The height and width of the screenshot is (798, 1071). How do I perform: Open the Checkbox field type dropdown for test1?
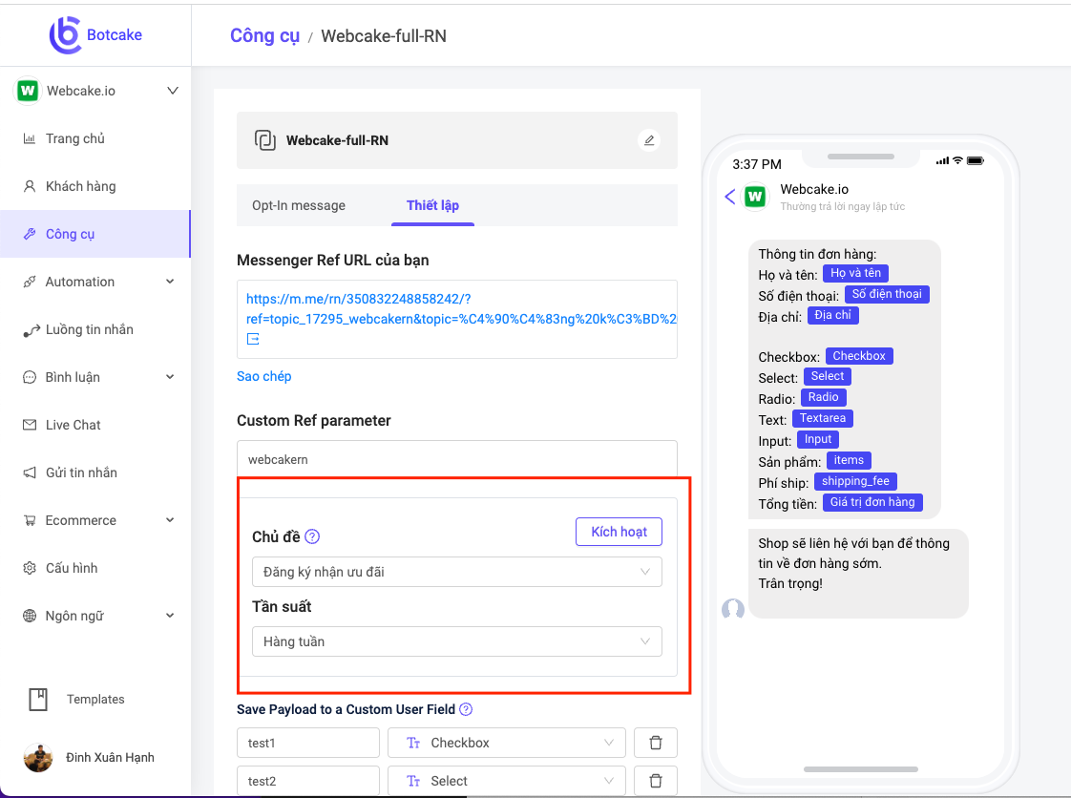pos(506,743)
